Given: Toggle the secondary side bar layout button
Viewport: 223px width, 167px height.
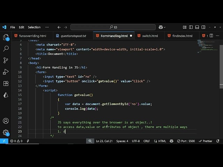Looking at the screenshot, I should coord(203,27).
